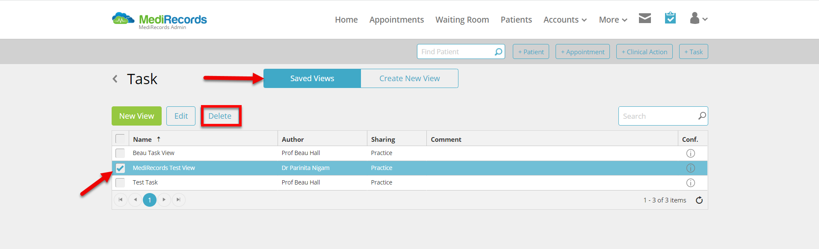Refresh the saved views list
The image size is (819, 249).
tap(699, 200)
